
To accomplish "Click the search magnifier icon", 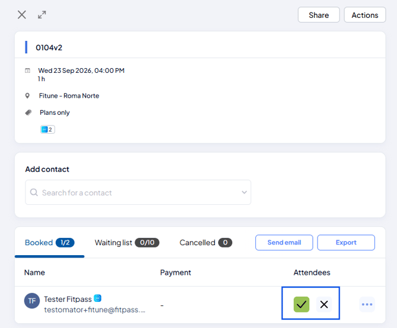I will tap(34, 192).
